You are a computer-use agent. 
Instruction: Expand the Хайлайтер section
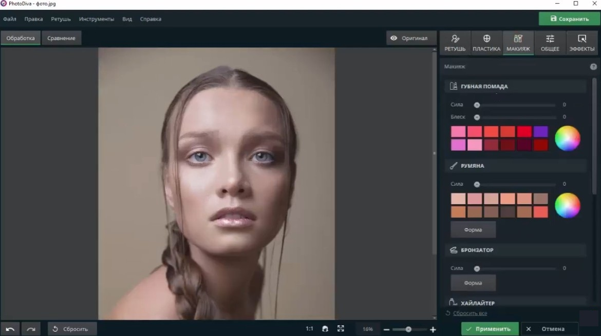pyautogui.click(x=515, y=303)
